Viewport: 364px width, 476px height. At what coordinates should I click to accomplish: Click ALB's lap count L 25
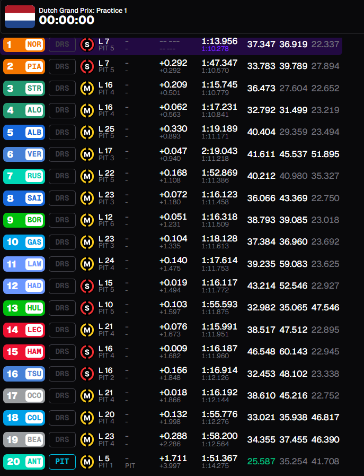click(x=106, y=129)
